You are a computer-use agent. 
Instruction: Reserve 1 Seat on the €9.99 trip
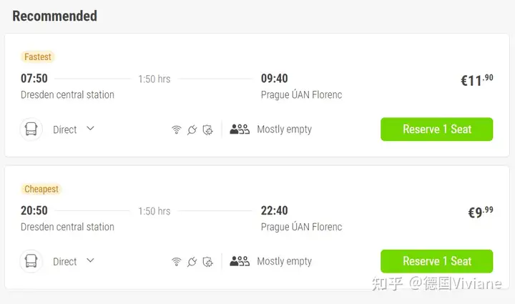click(436, 261)
